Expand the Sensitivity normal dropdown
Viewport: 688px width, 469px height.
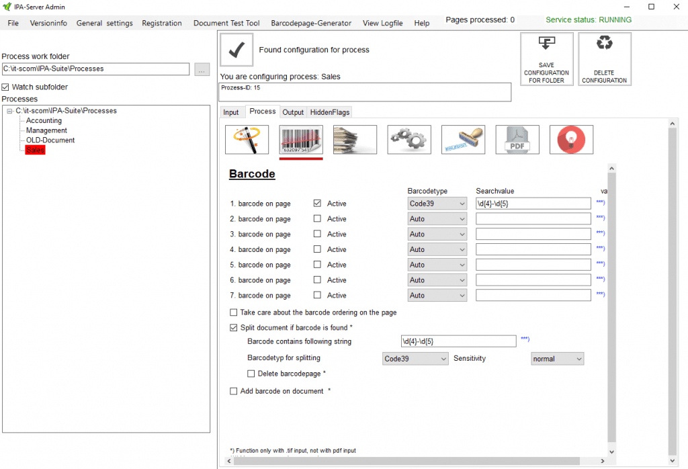(557, 359)
